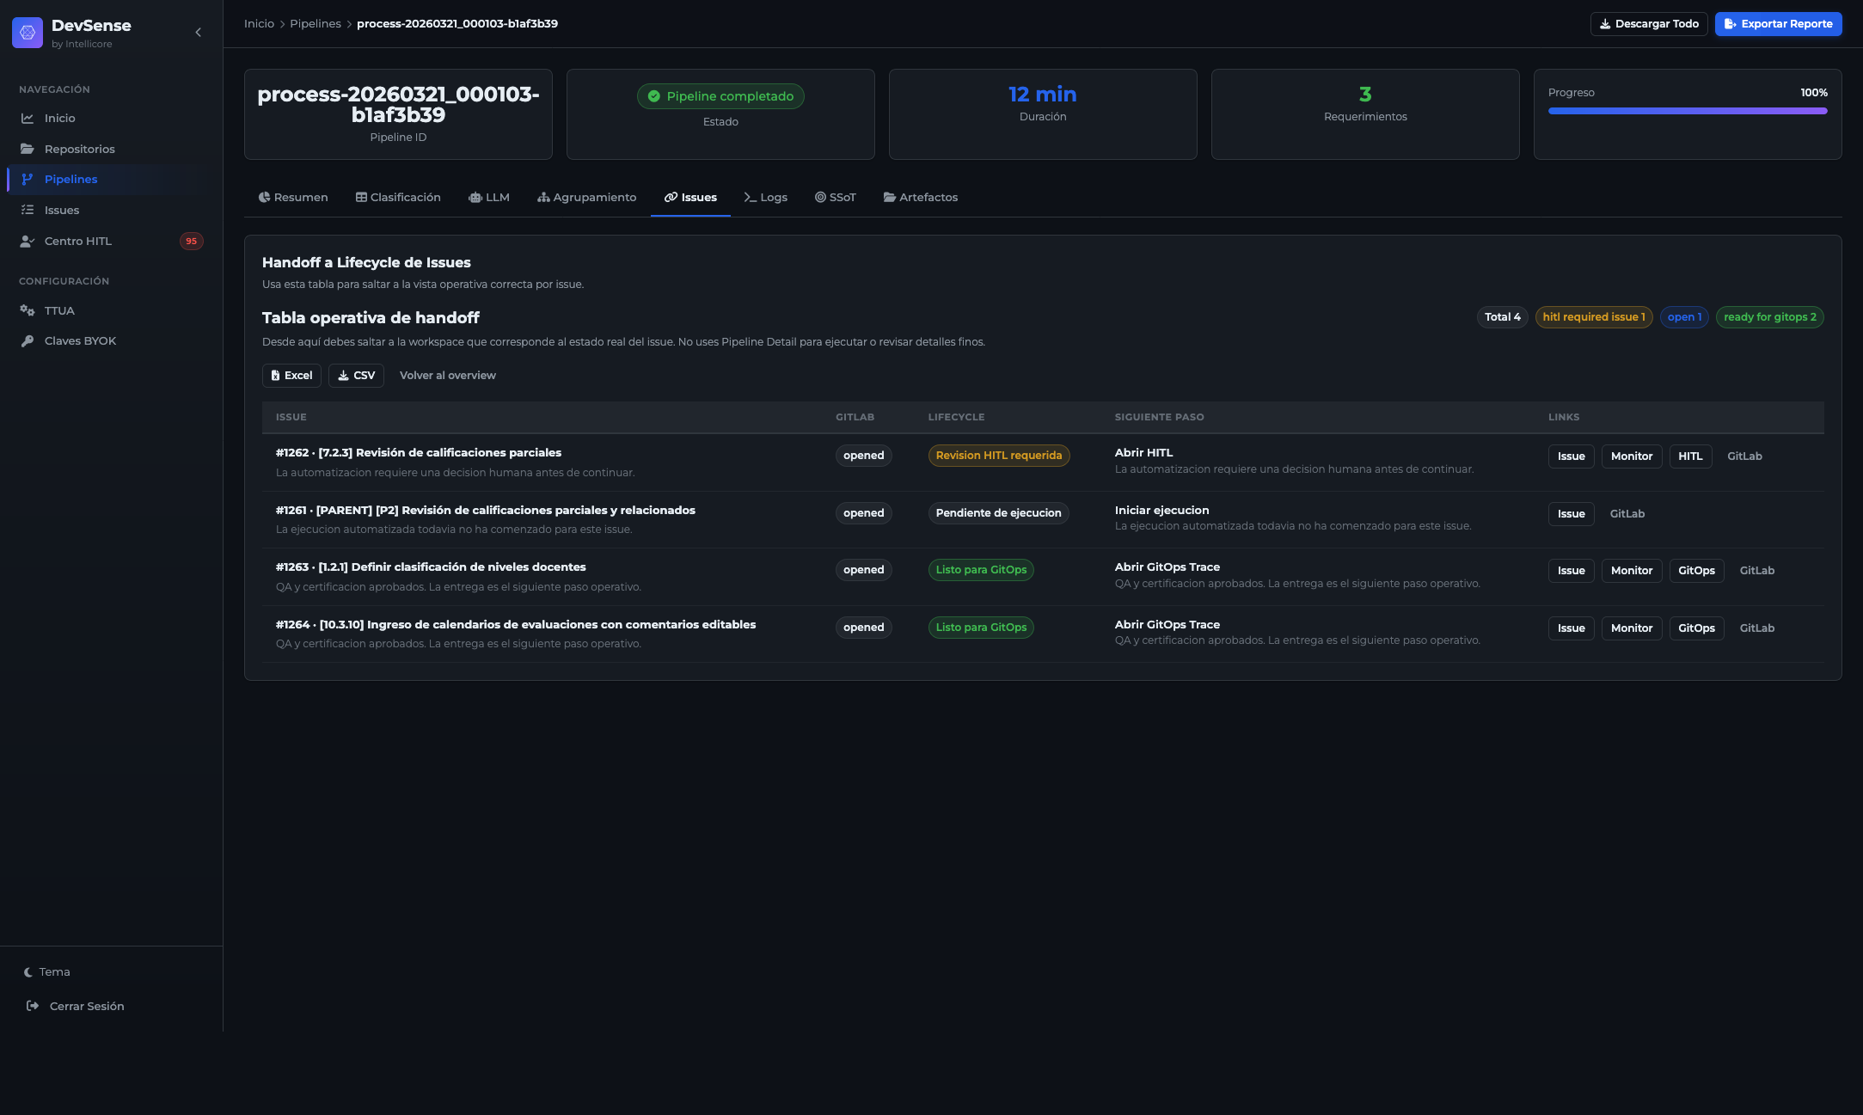The image size is (1863, 1115).
Task: Open TTUA configuration settings
Action: pyautogui.click(x=59, y=311)
